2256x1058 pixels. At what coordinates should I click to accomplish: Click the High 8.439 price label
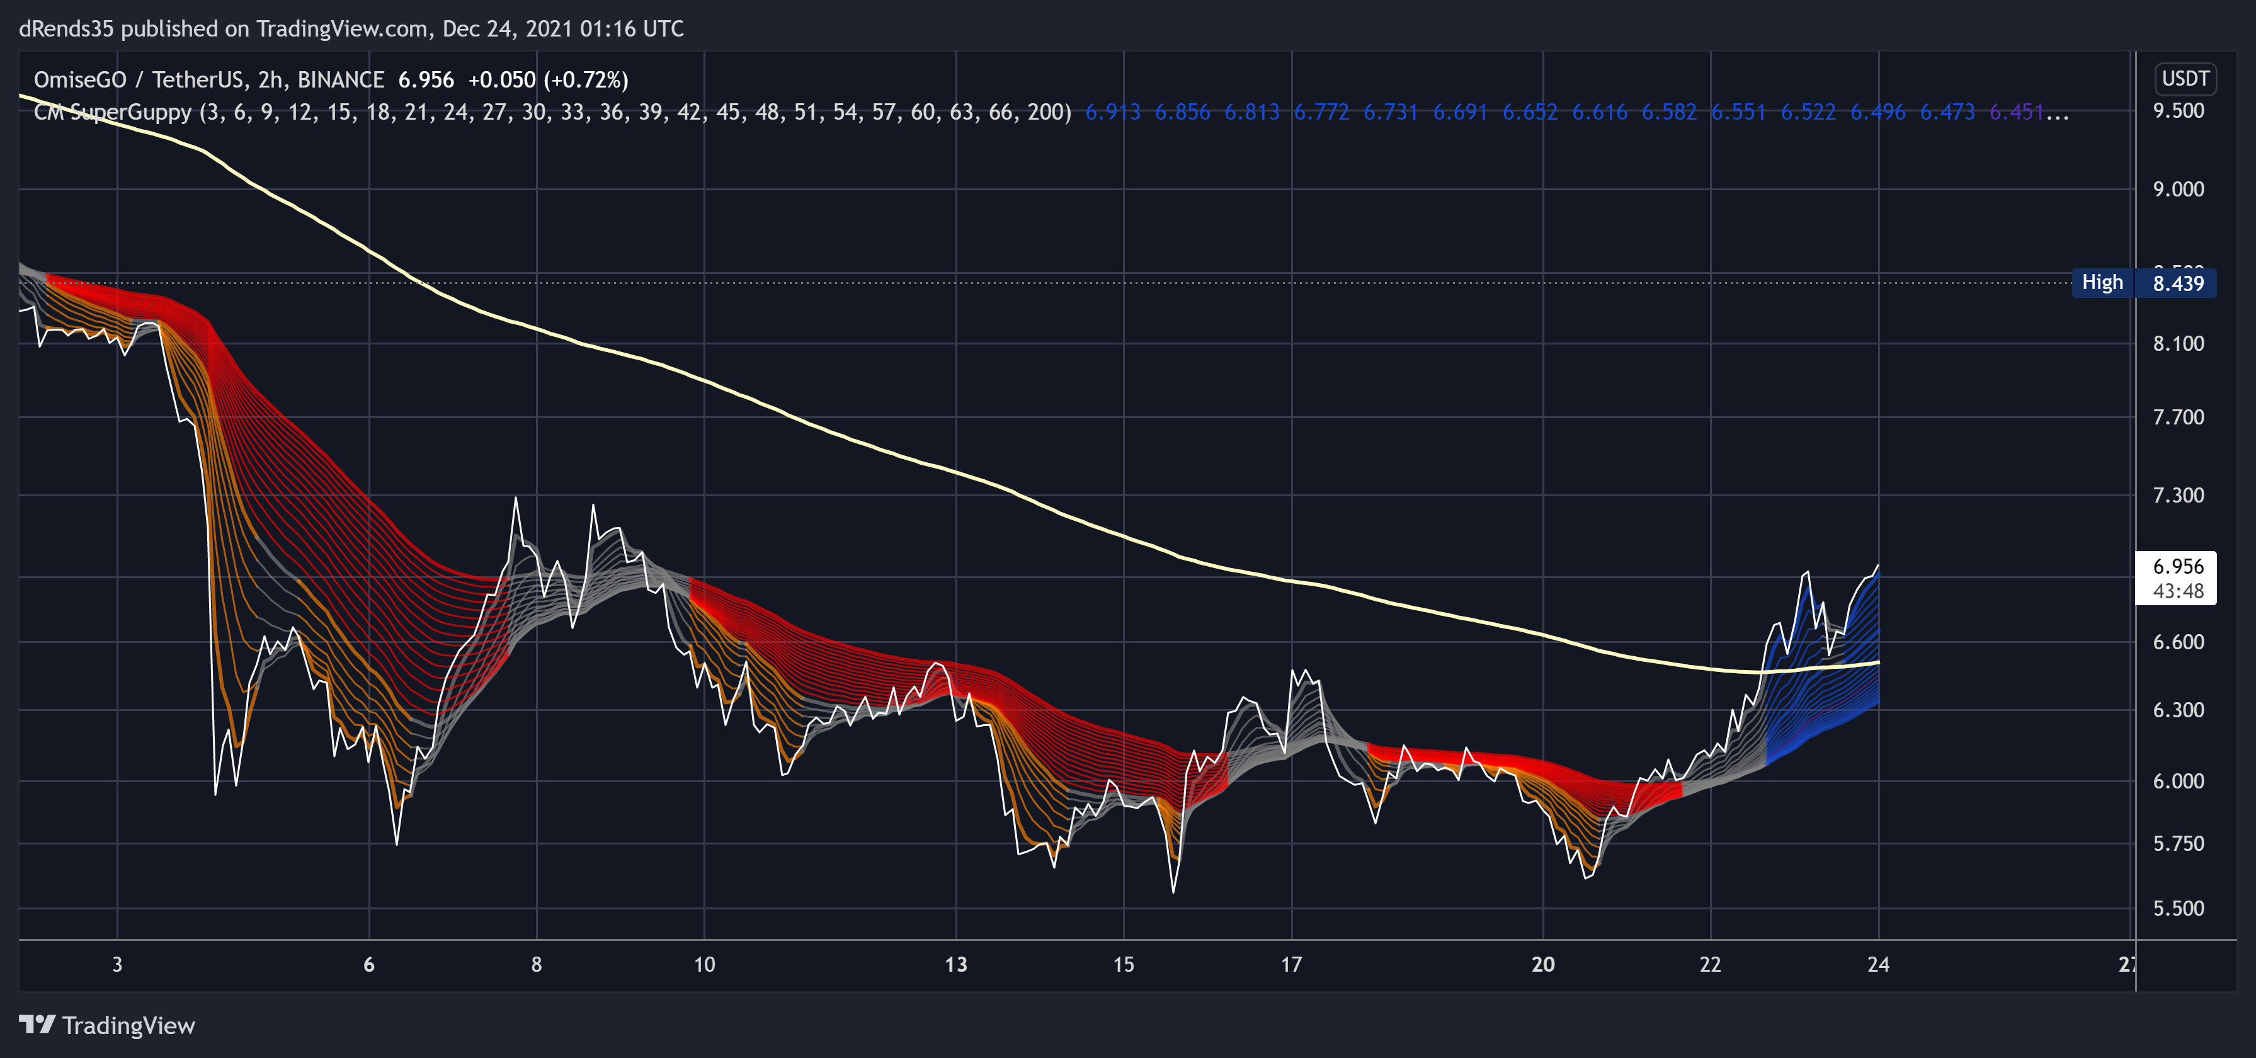tap(2144, 283)
